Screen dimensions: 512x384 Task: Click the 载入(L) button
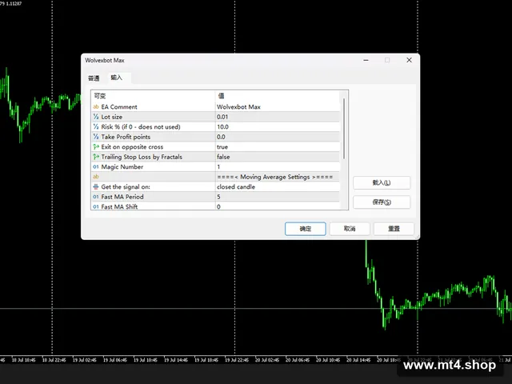click(x=382, y=182)
